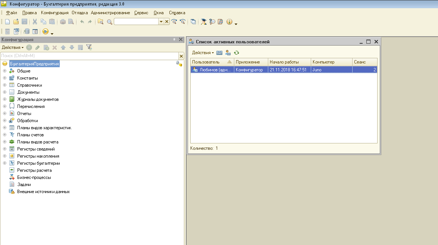This screenshot has height=245, width=438.
Task: Expand the Общие tree node
Action: [4, 71]
